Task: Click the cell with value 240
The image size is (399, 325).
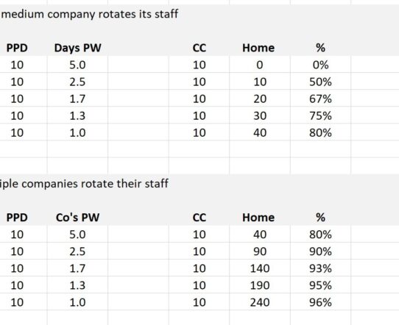Action: tap(260, 302)
